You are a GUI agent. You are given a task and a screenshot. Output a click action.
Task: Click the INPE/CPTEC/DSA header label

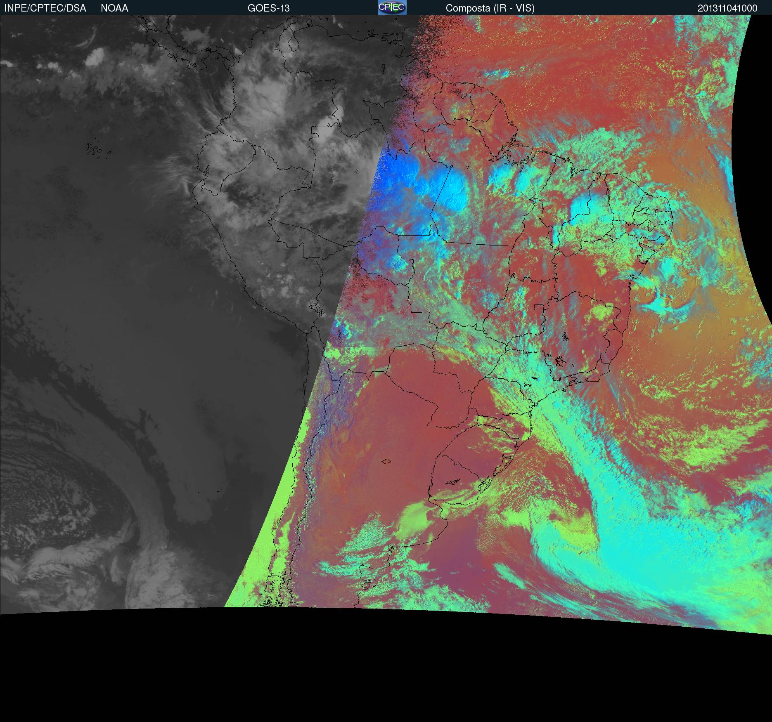(45, 8)
